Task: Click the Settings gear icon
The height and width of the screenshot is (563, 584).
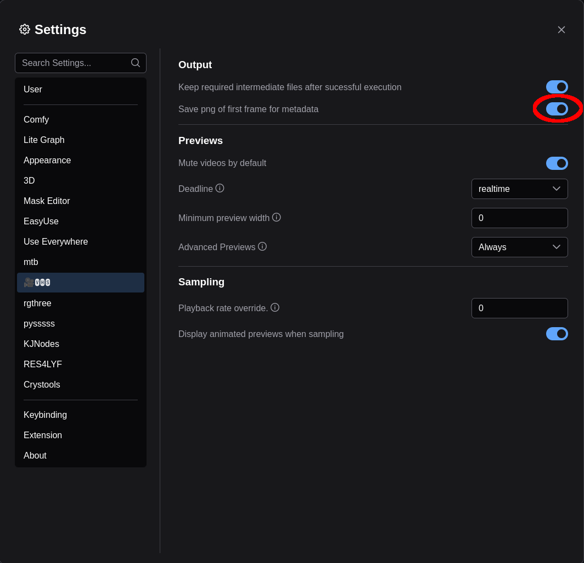Action: point(25,29)
